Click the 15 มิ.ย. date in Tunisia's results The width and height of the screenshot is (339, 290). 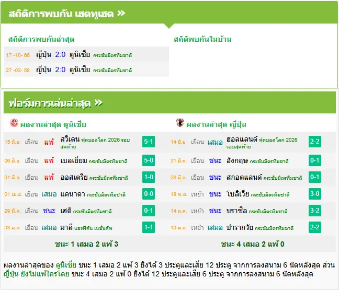click(x=13, y=142)
